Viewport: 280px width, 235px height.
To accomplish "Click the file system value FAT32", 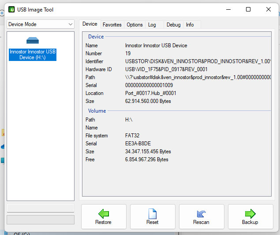I will point(132,136).
